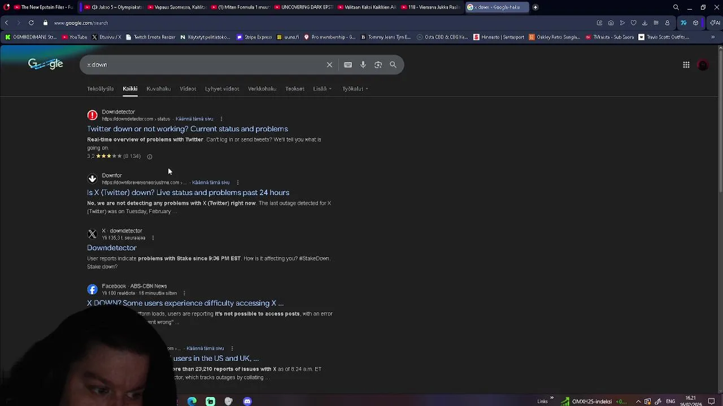Open the browser profile icon
The width and height of the screenshot is (723, 406).
(668, 23)
